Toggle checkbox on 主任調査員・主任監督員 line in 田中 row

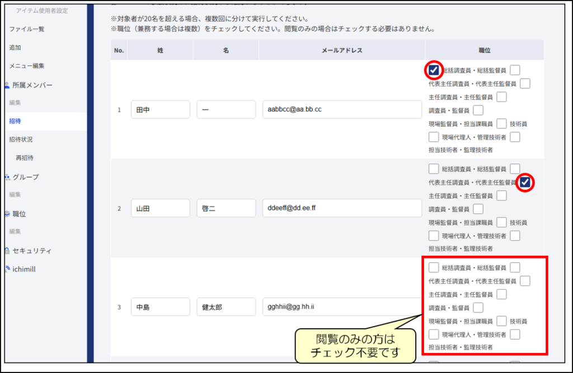pos(502,97)
